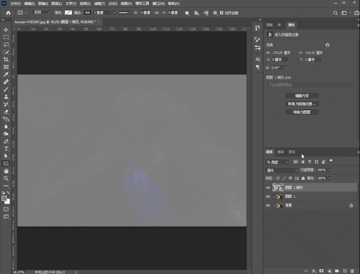
Task: Open the blend mode dropdown showing 亮光
Action: pyautogui.click(x=281, y=170)
